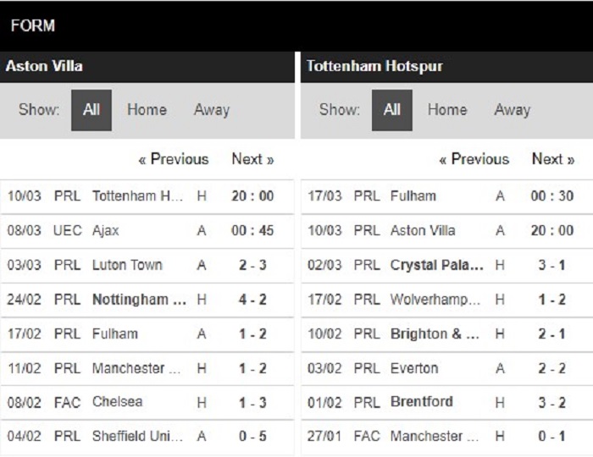593x457 pixels.
Task: Open Tottenham's Fulham fixture on 17/03
Action: tap(447, 196)
